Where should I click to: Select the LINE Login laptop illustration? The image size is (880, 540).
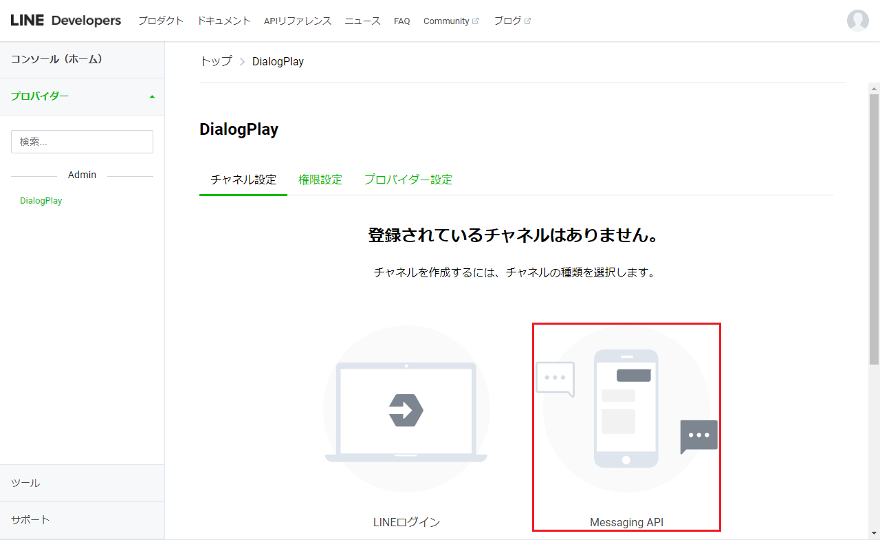pos(406,409)
